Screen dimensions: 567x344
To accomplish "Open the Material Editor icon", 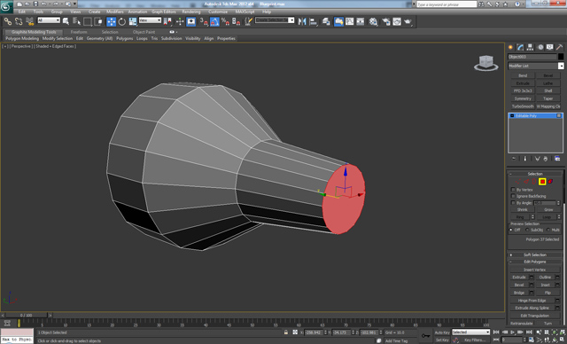I will pyautogui.click(x=374, y=21).
